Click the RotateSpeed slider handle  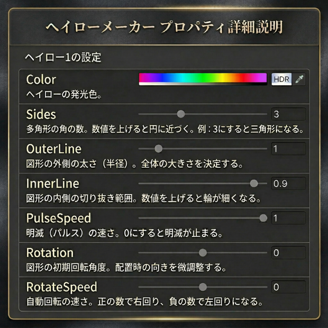[203, 287]
